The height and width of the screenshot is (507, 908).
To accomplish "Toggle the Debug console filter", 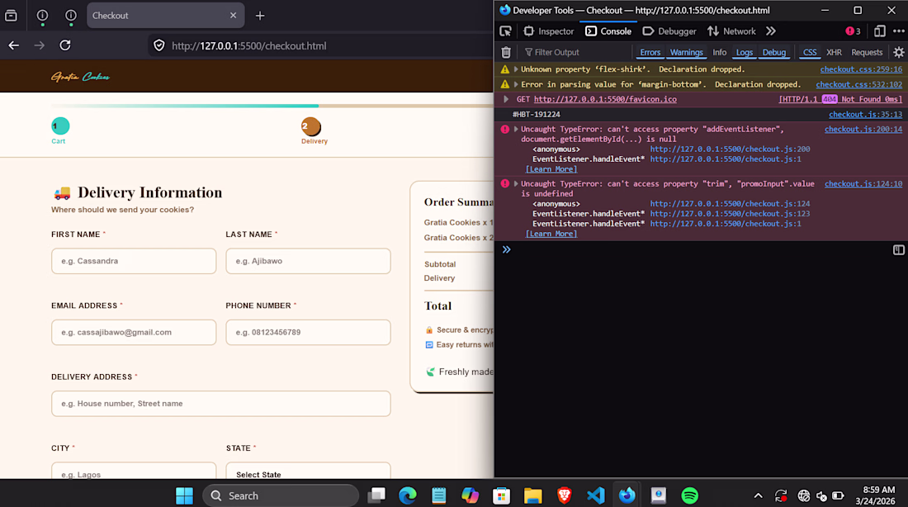I will (x=773, y=52).
